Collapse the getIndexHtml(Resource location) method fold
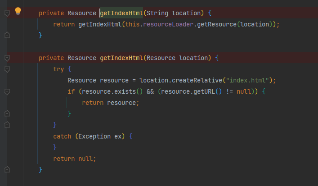 pyautogui.click(x=7, y=58)
